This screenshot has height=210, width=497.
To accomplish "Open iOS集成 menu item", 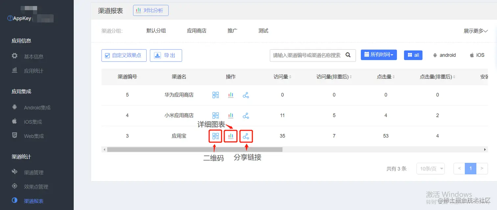I will 33,122.
